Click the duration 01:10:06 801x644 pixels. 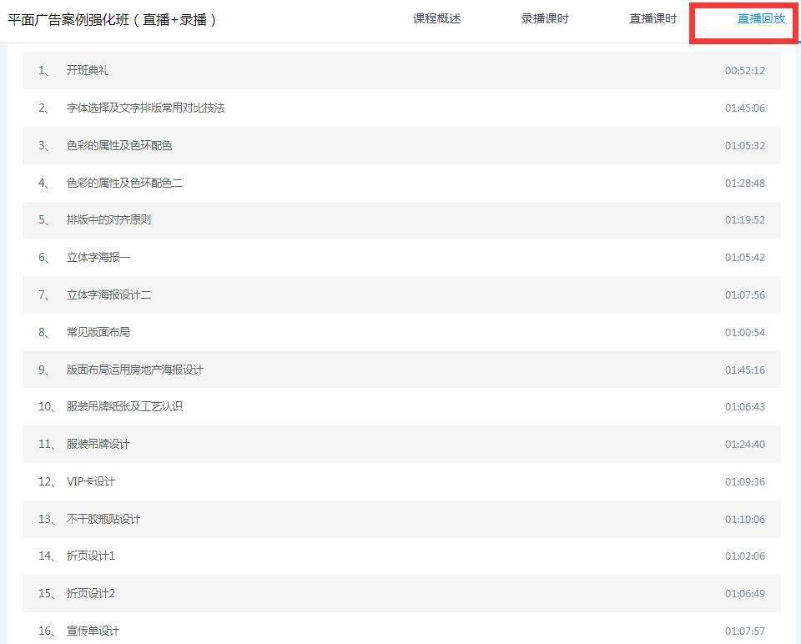[745, 519]
